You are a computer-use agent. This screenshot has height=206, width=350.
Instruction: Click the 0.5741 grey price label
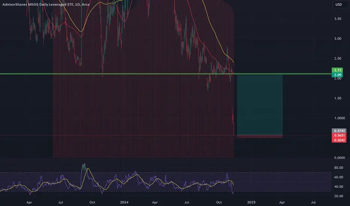[x=339, y=131]
